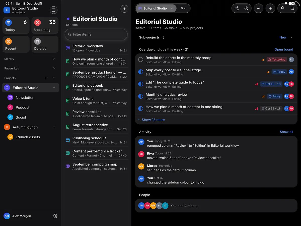The height and width of the screenshot is (226, 301).
Task: Collapse the Editorial Studio project chevron
Action: (x=54, y=88)
